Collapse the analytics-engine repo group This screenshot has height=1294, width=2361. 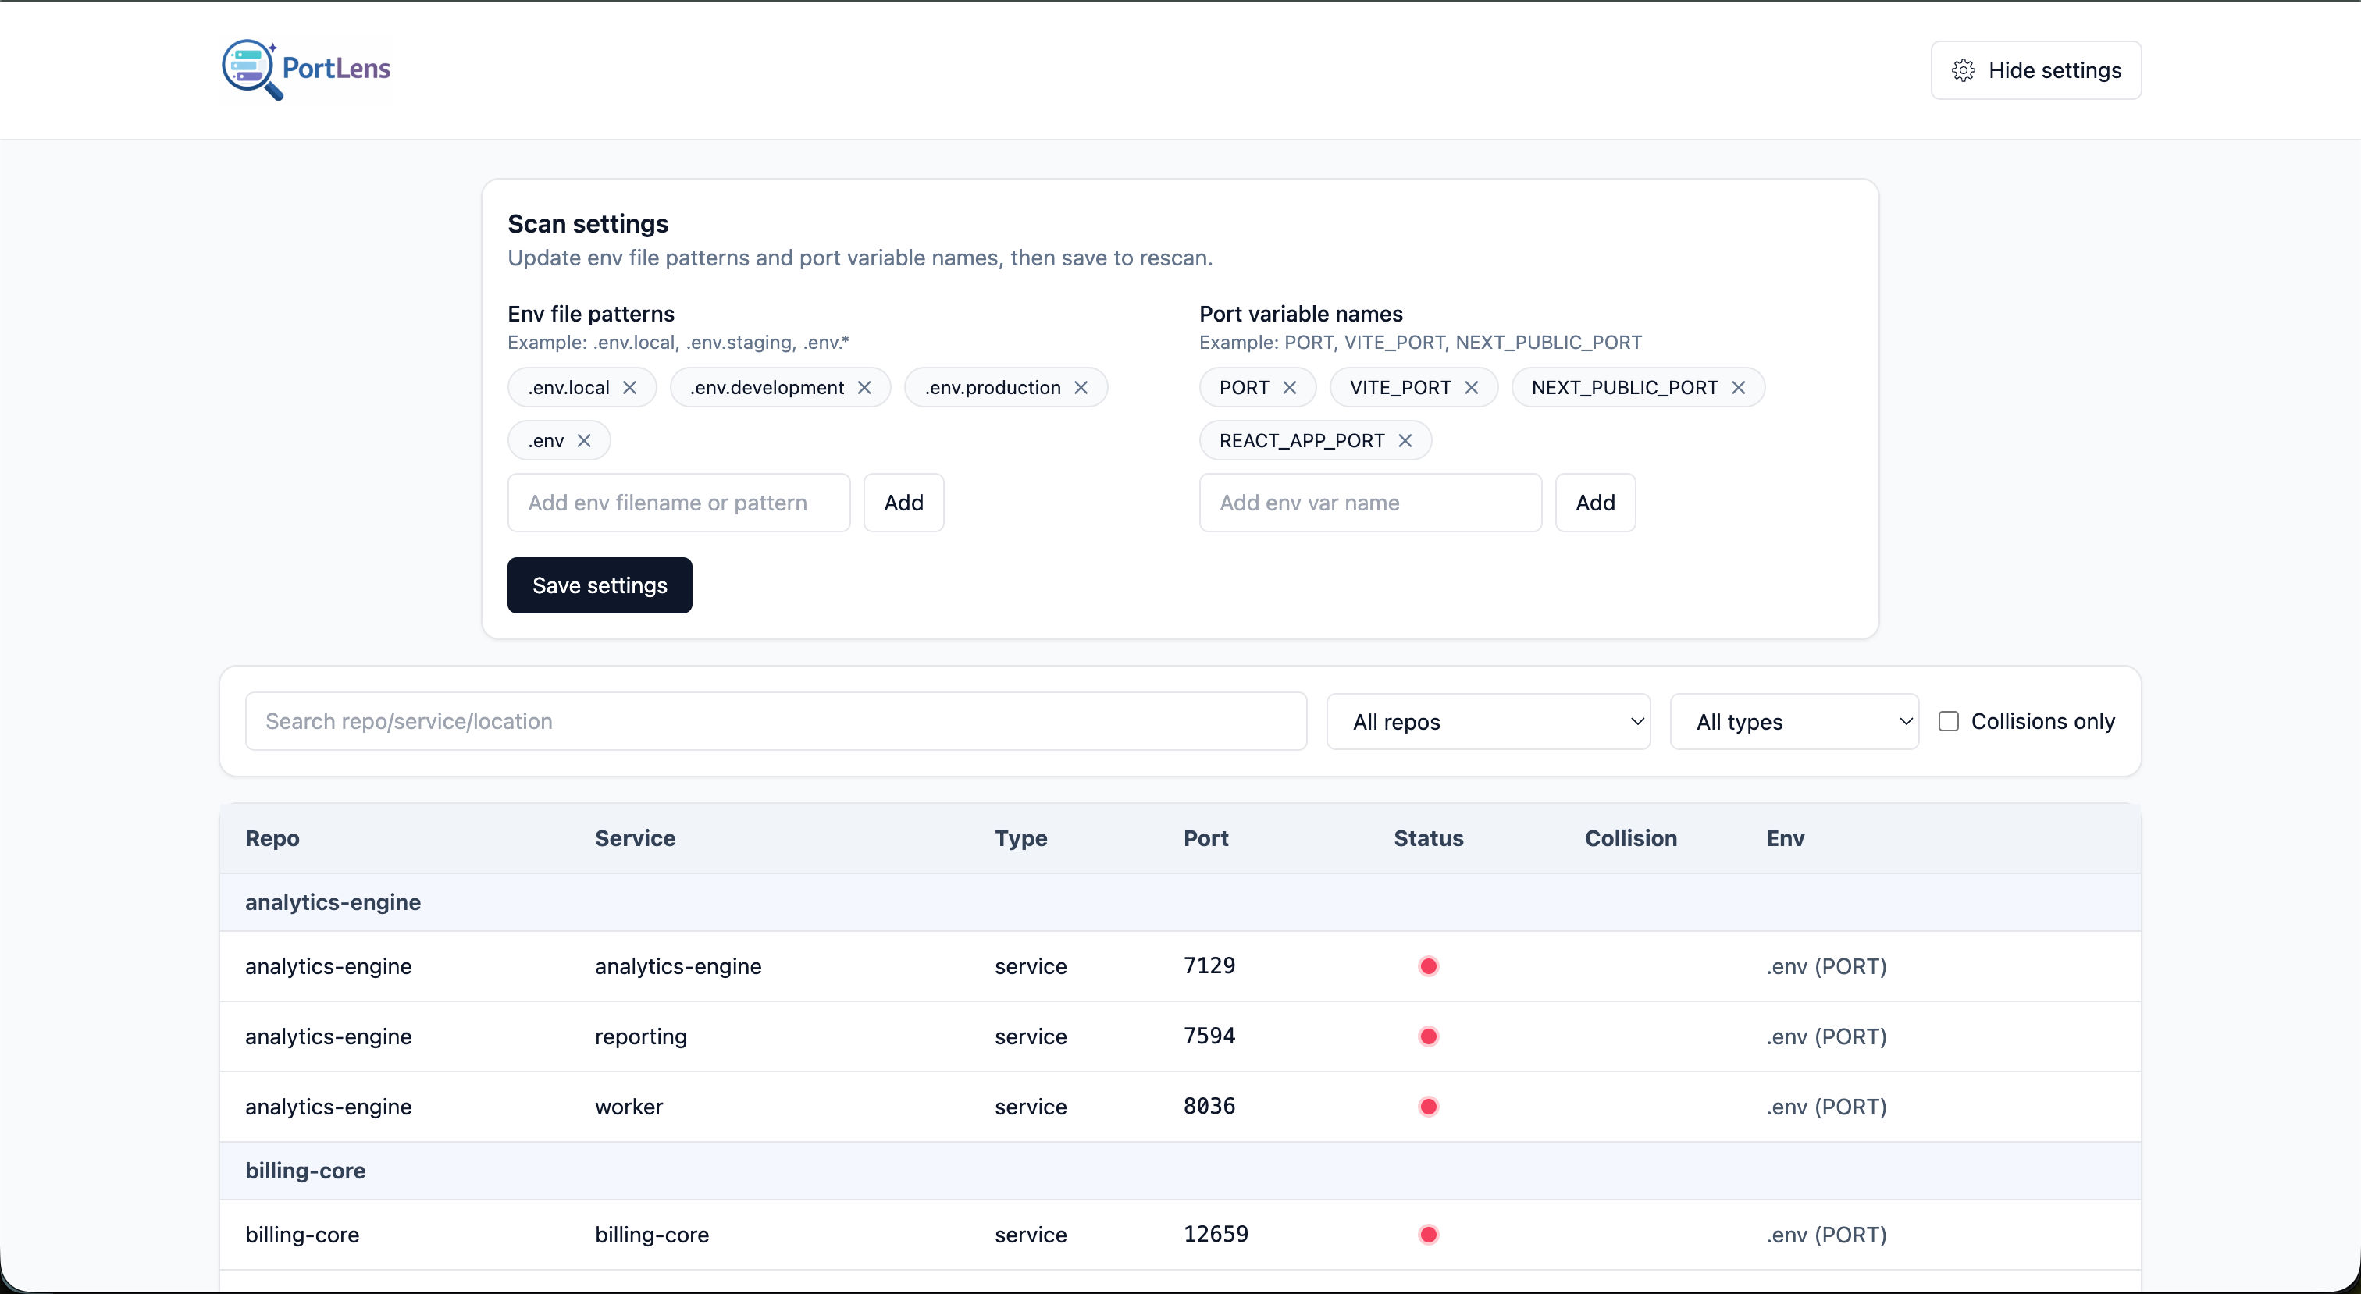tap(333, 901)
